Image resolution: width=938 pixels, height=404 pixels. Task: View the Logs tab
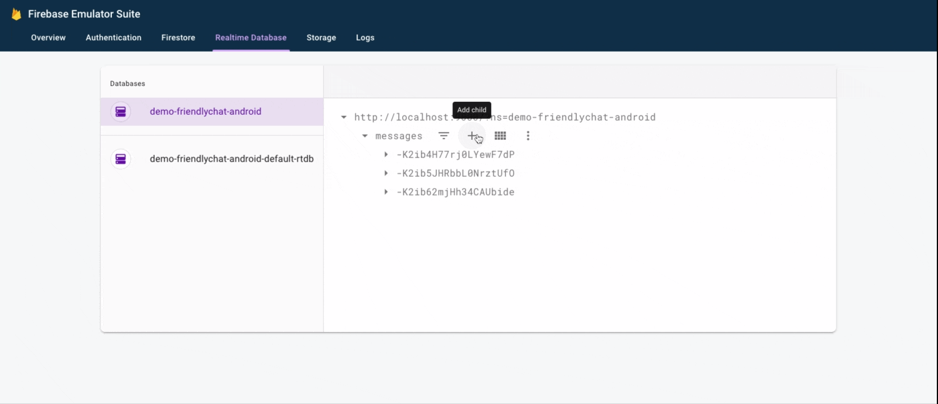tap(365, 37)
